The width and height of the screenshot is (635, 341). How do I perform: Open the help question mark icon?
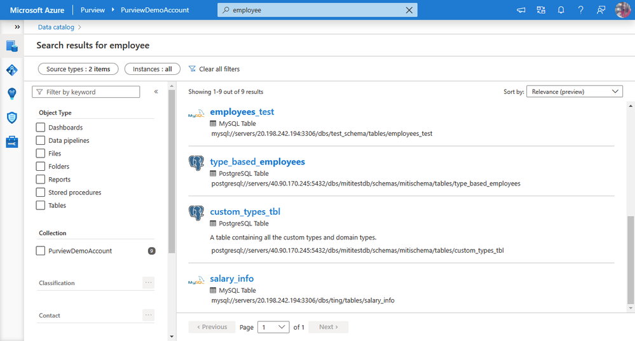581,10
